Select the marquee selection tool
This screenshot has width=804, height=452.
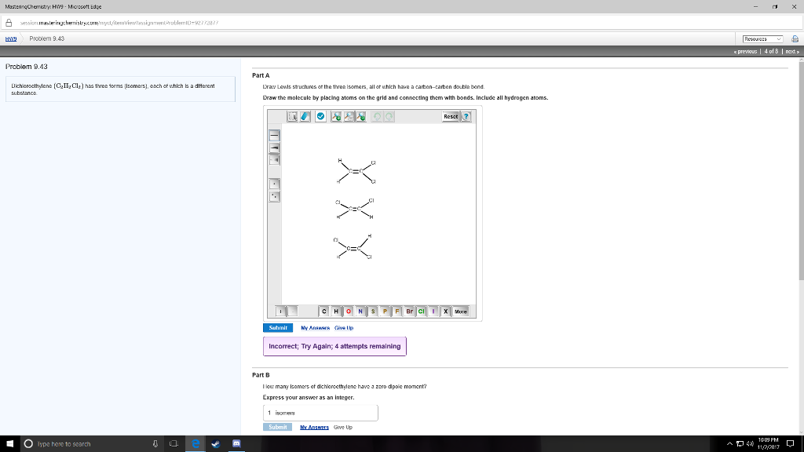(291, 116)
